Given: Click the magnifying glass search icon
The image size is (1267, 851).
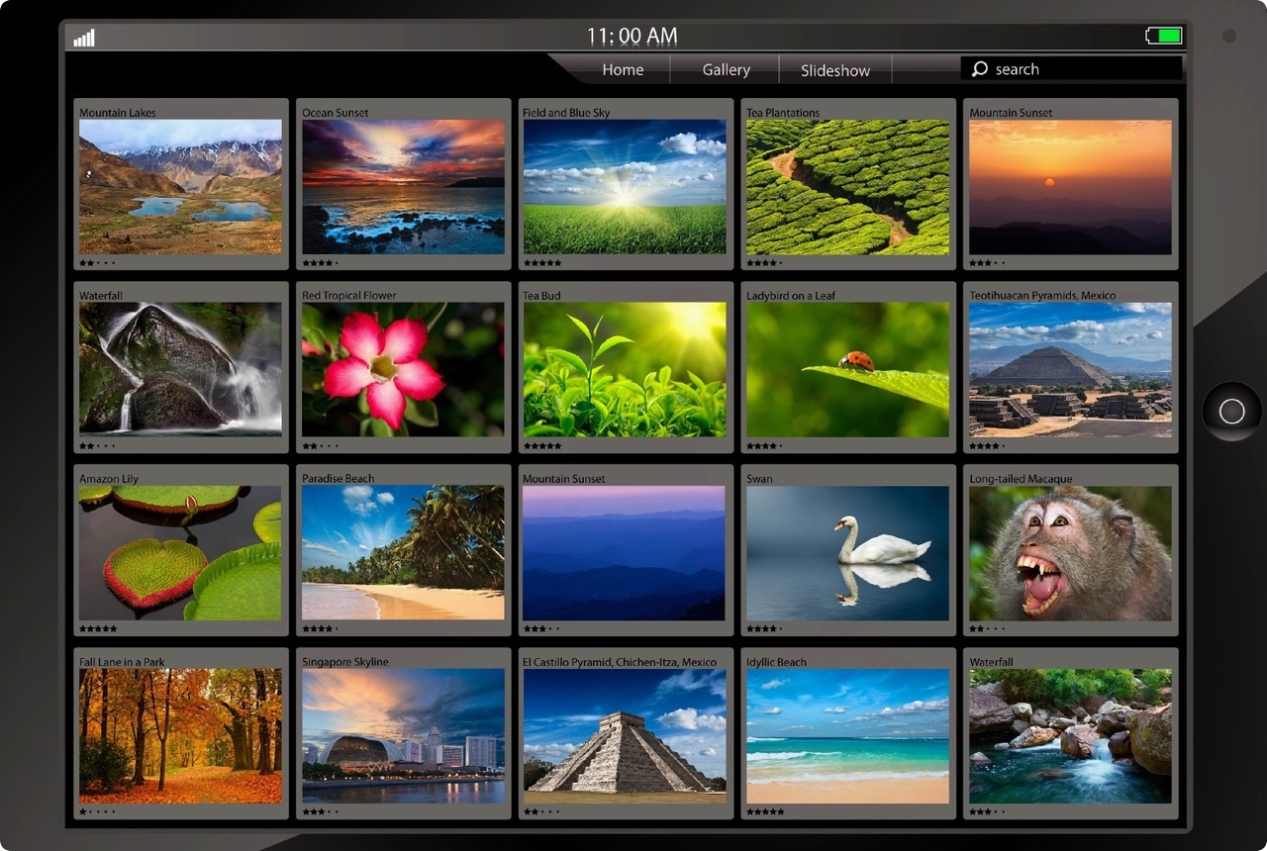Looking at the screenshot, I should click(x=979, y=69).
